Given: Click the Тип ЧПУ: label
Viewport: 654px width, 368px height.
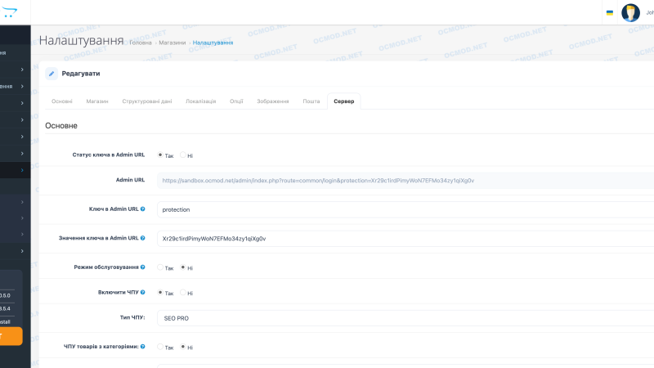Looking at the screenshot, I should pos(132,317).
